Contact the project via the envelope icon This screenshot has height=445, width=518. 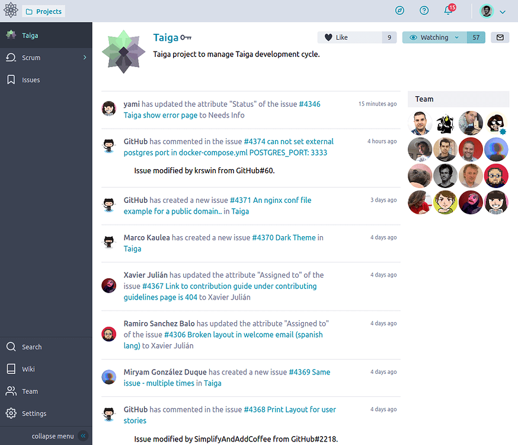click(500, 37)
